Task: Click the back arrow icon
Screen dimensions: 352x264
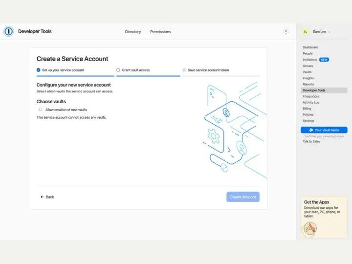Action: click(42, 197)
